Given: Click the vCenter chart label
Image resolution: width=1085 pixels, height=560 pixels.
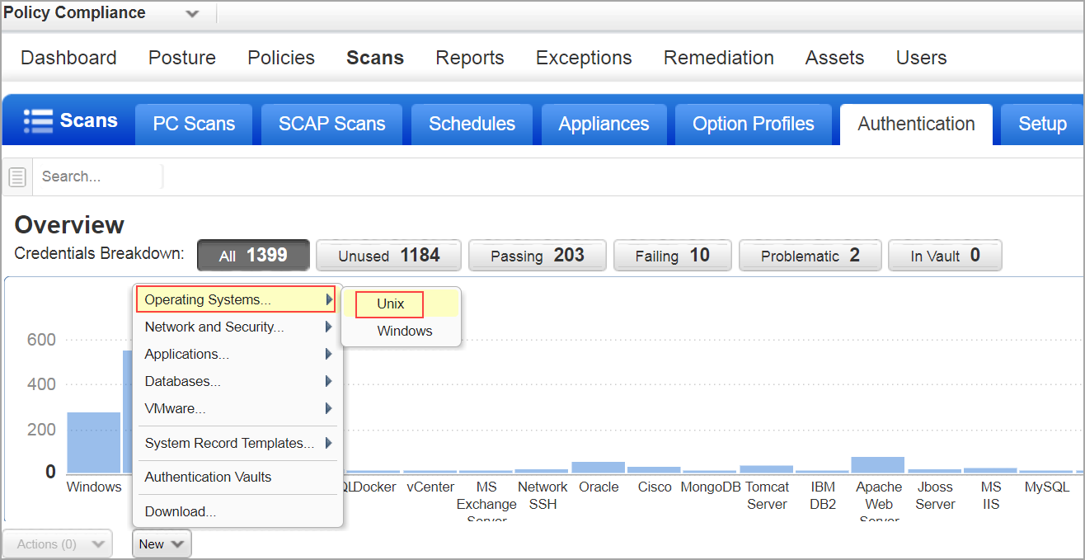Looking at the screenshot, I should (430, 487).
